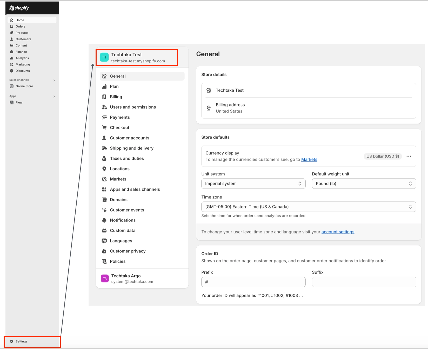Click the order ID Suffix field
The image size is (428, 349).
pos(364,282)
